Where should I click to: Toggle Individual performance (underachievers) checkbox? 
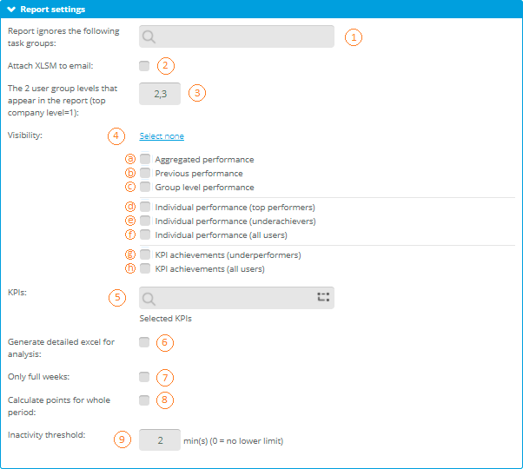pyautogui.click(x=145, y=221)
